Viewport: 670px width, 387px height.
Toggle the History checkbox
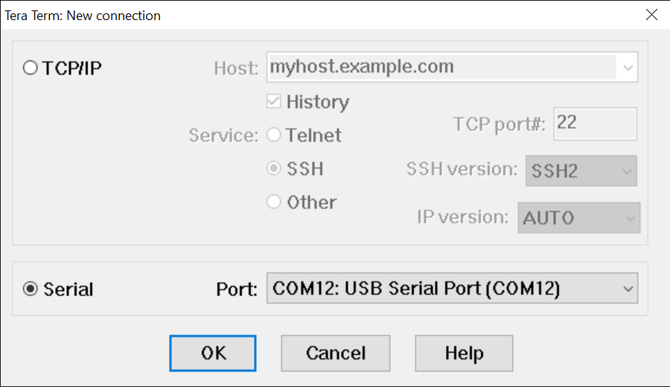click(x=273, y=102)
